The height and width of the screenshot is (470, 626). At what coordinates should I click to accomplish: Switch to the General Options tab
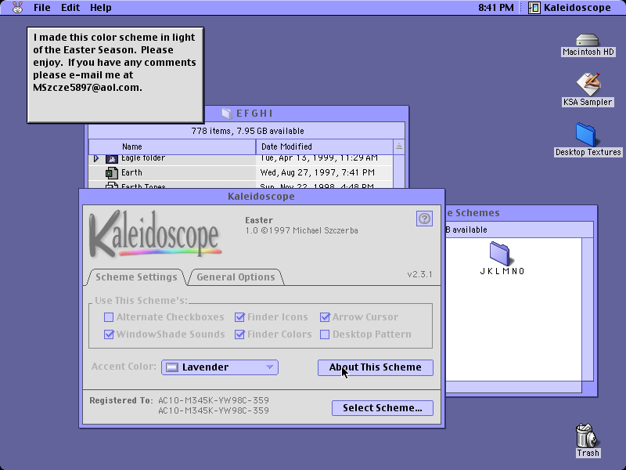[x=236, y=277]
